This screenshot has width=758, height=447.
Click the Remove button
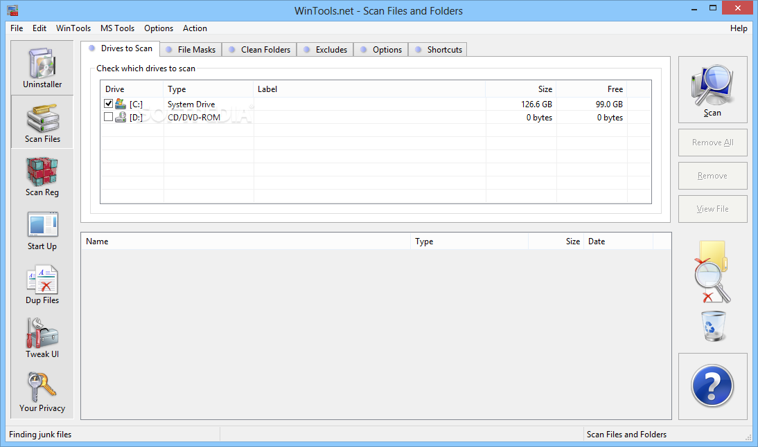pos(712,176)
